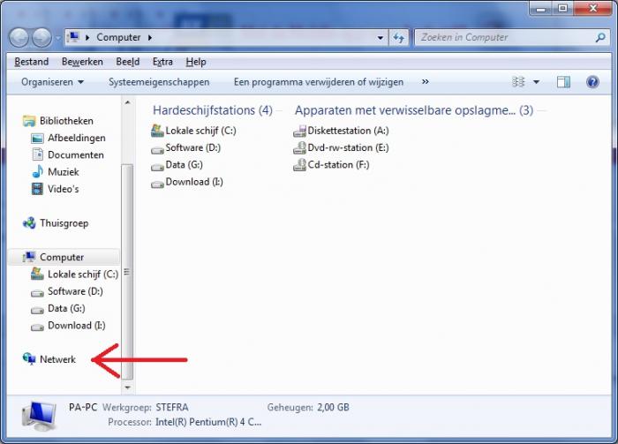Click the computer icon in address bar
618x444 pixels.
73,37
